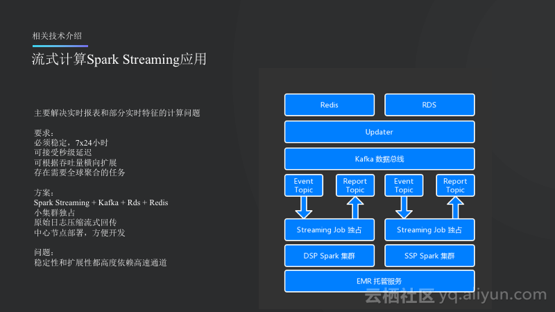
Task: Click the RDS box in the diagram
Action: [429, 105]
